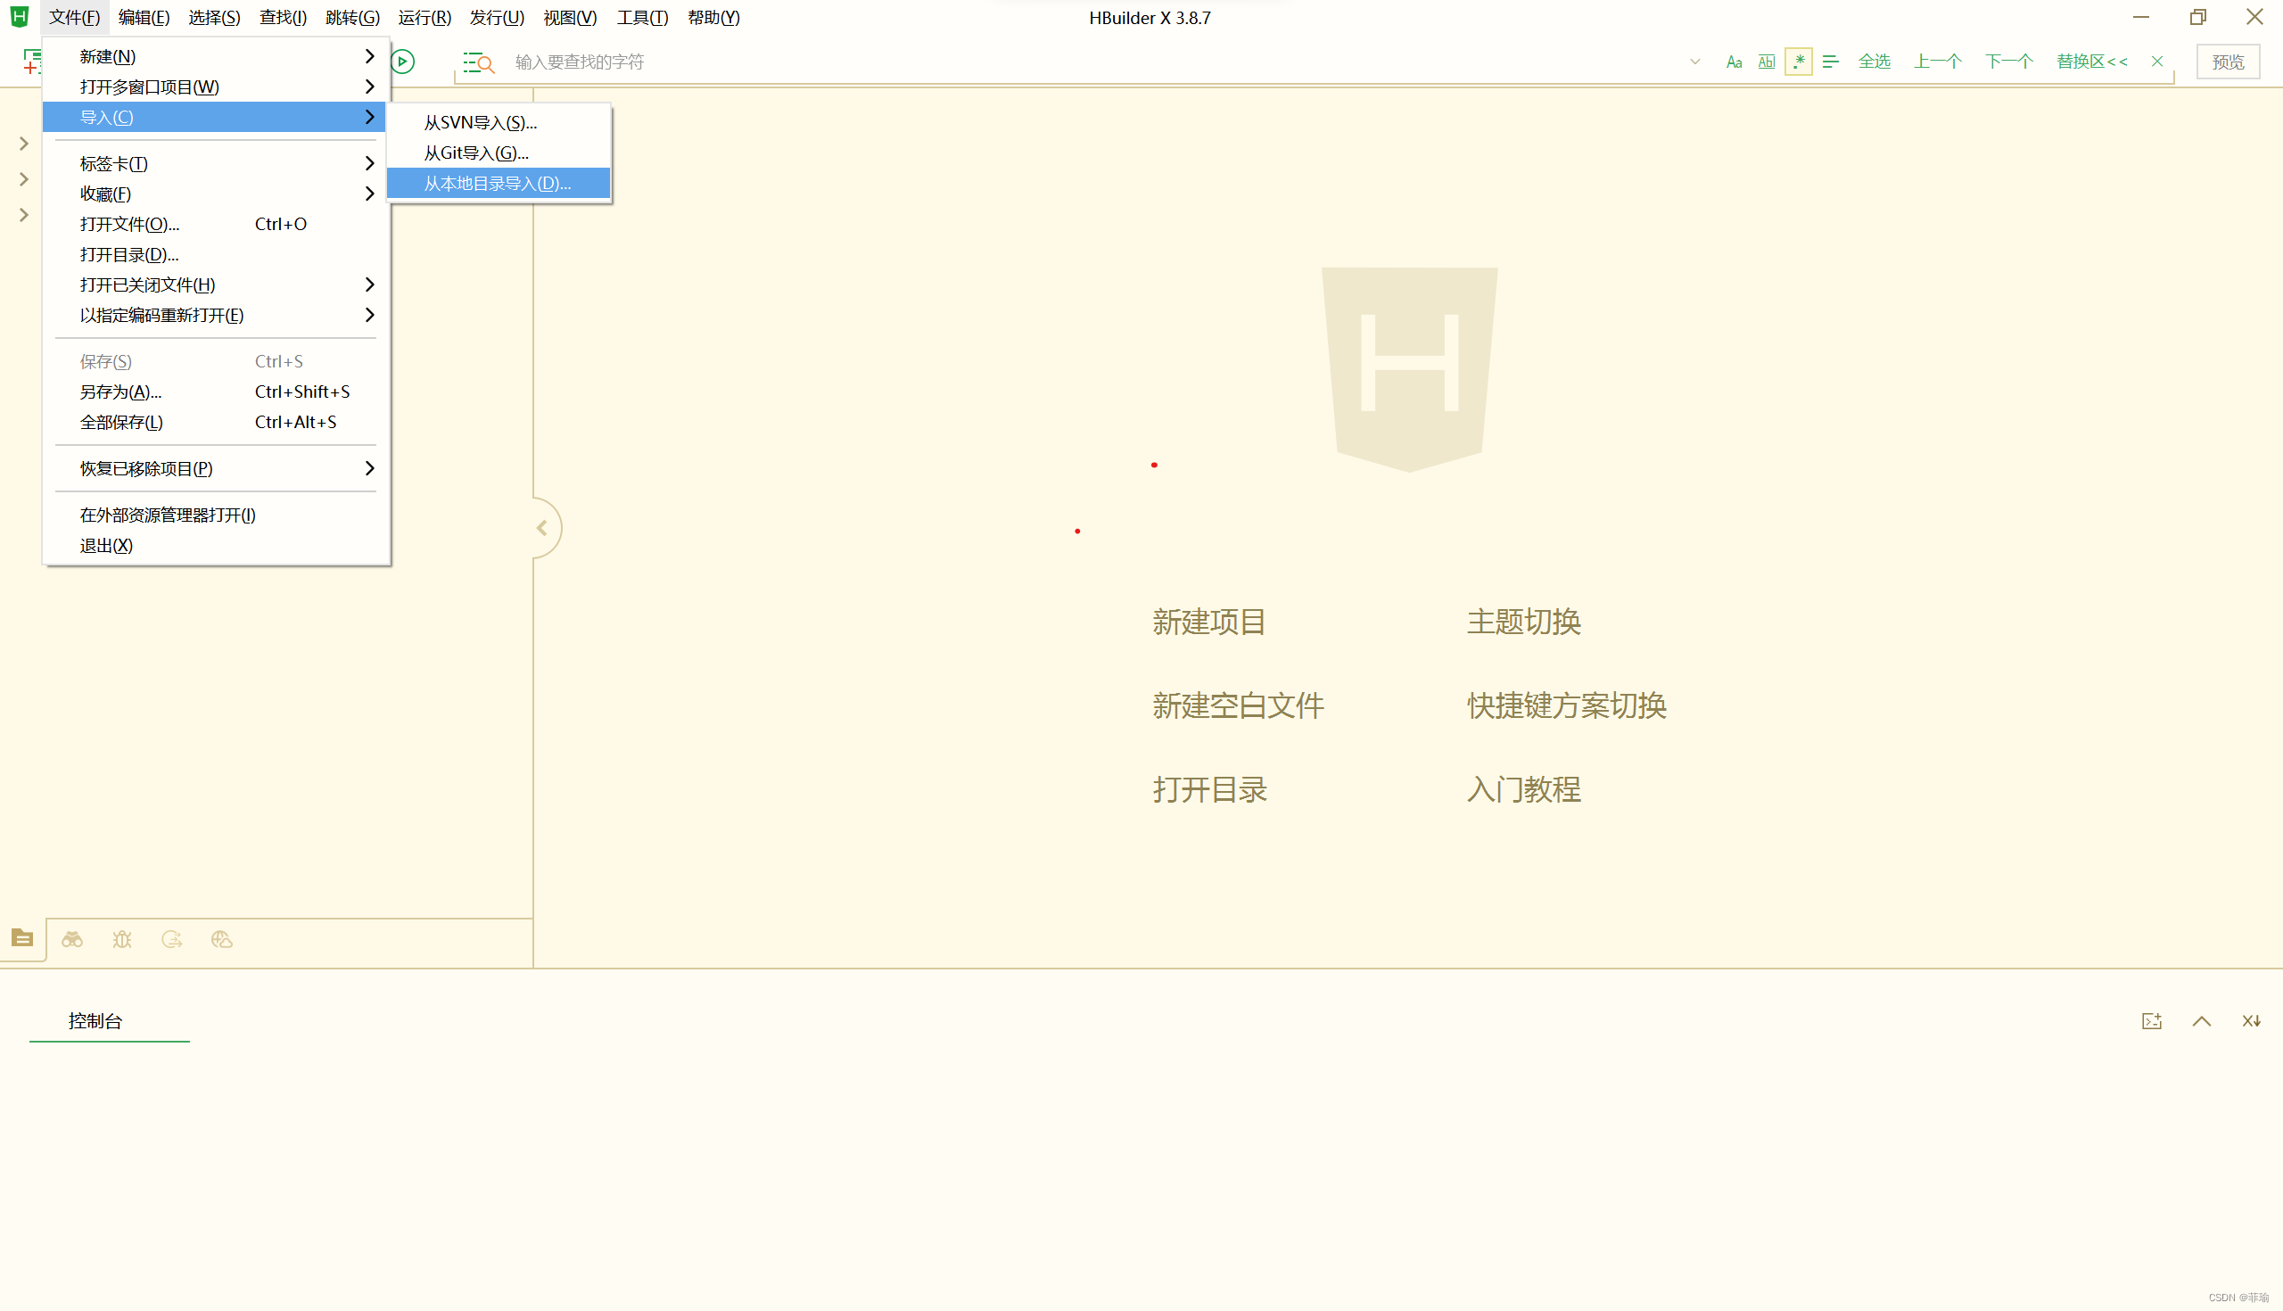
Task: Open the bug debug panel icon
Action: click(x=122, y=939)
